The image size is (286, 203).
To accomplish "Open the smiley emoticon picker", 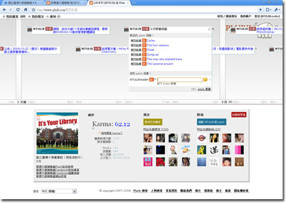I will pos(205,79).
